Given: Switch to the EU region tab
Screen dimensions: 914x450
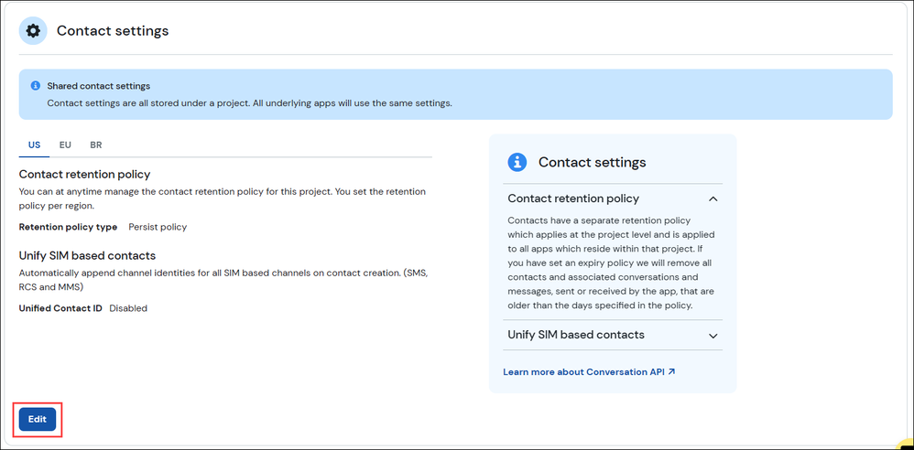Looking at the screenshot, I should click(x=65, y=145).
